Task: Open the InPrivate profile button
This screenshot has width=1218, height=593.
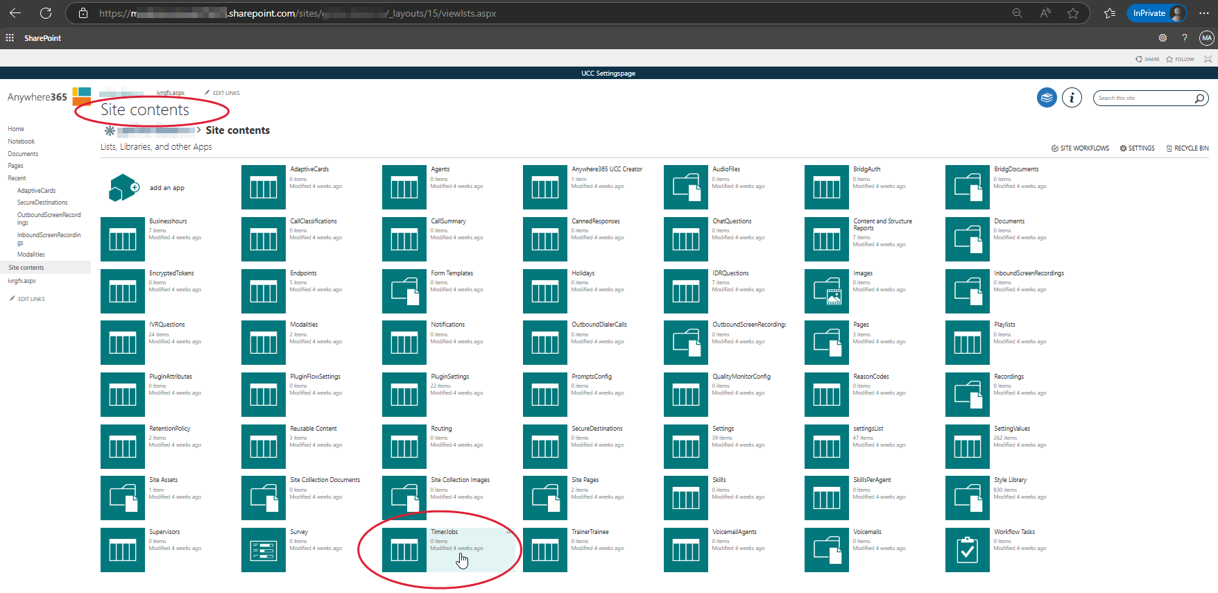Action: coord(1158,13)
